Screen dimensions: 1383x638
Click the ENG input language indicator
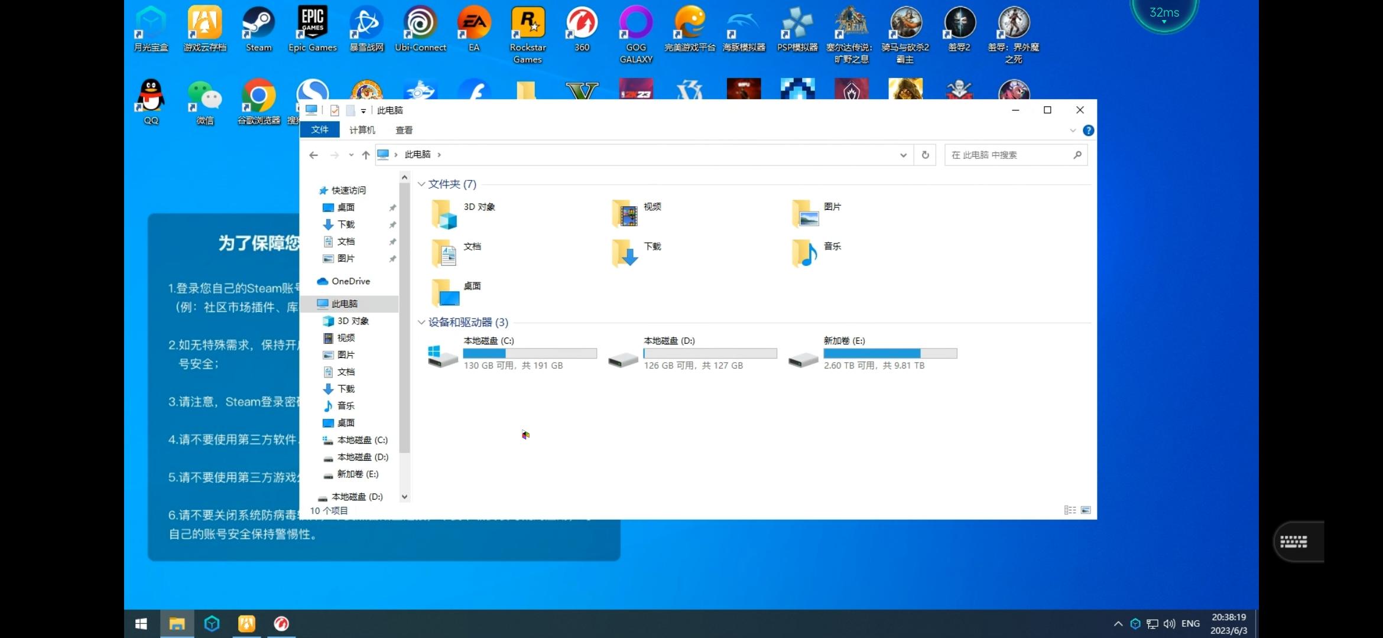tap(1190, 624)
